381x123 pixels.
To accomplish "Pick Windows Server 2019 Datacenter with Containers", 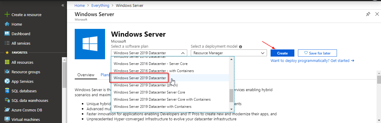I will pos(170,106).
